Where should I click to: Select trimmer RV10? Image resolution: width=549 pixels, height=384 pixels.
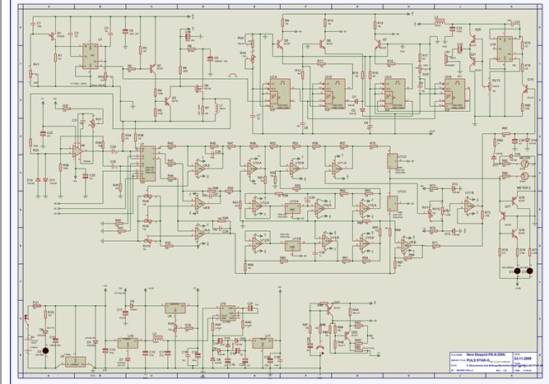click(x=148, y=241)
